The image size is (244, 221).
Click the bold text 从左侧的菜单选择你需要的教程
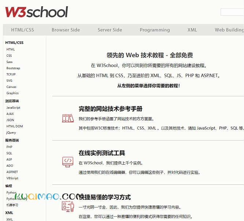[x=148, y=86]
